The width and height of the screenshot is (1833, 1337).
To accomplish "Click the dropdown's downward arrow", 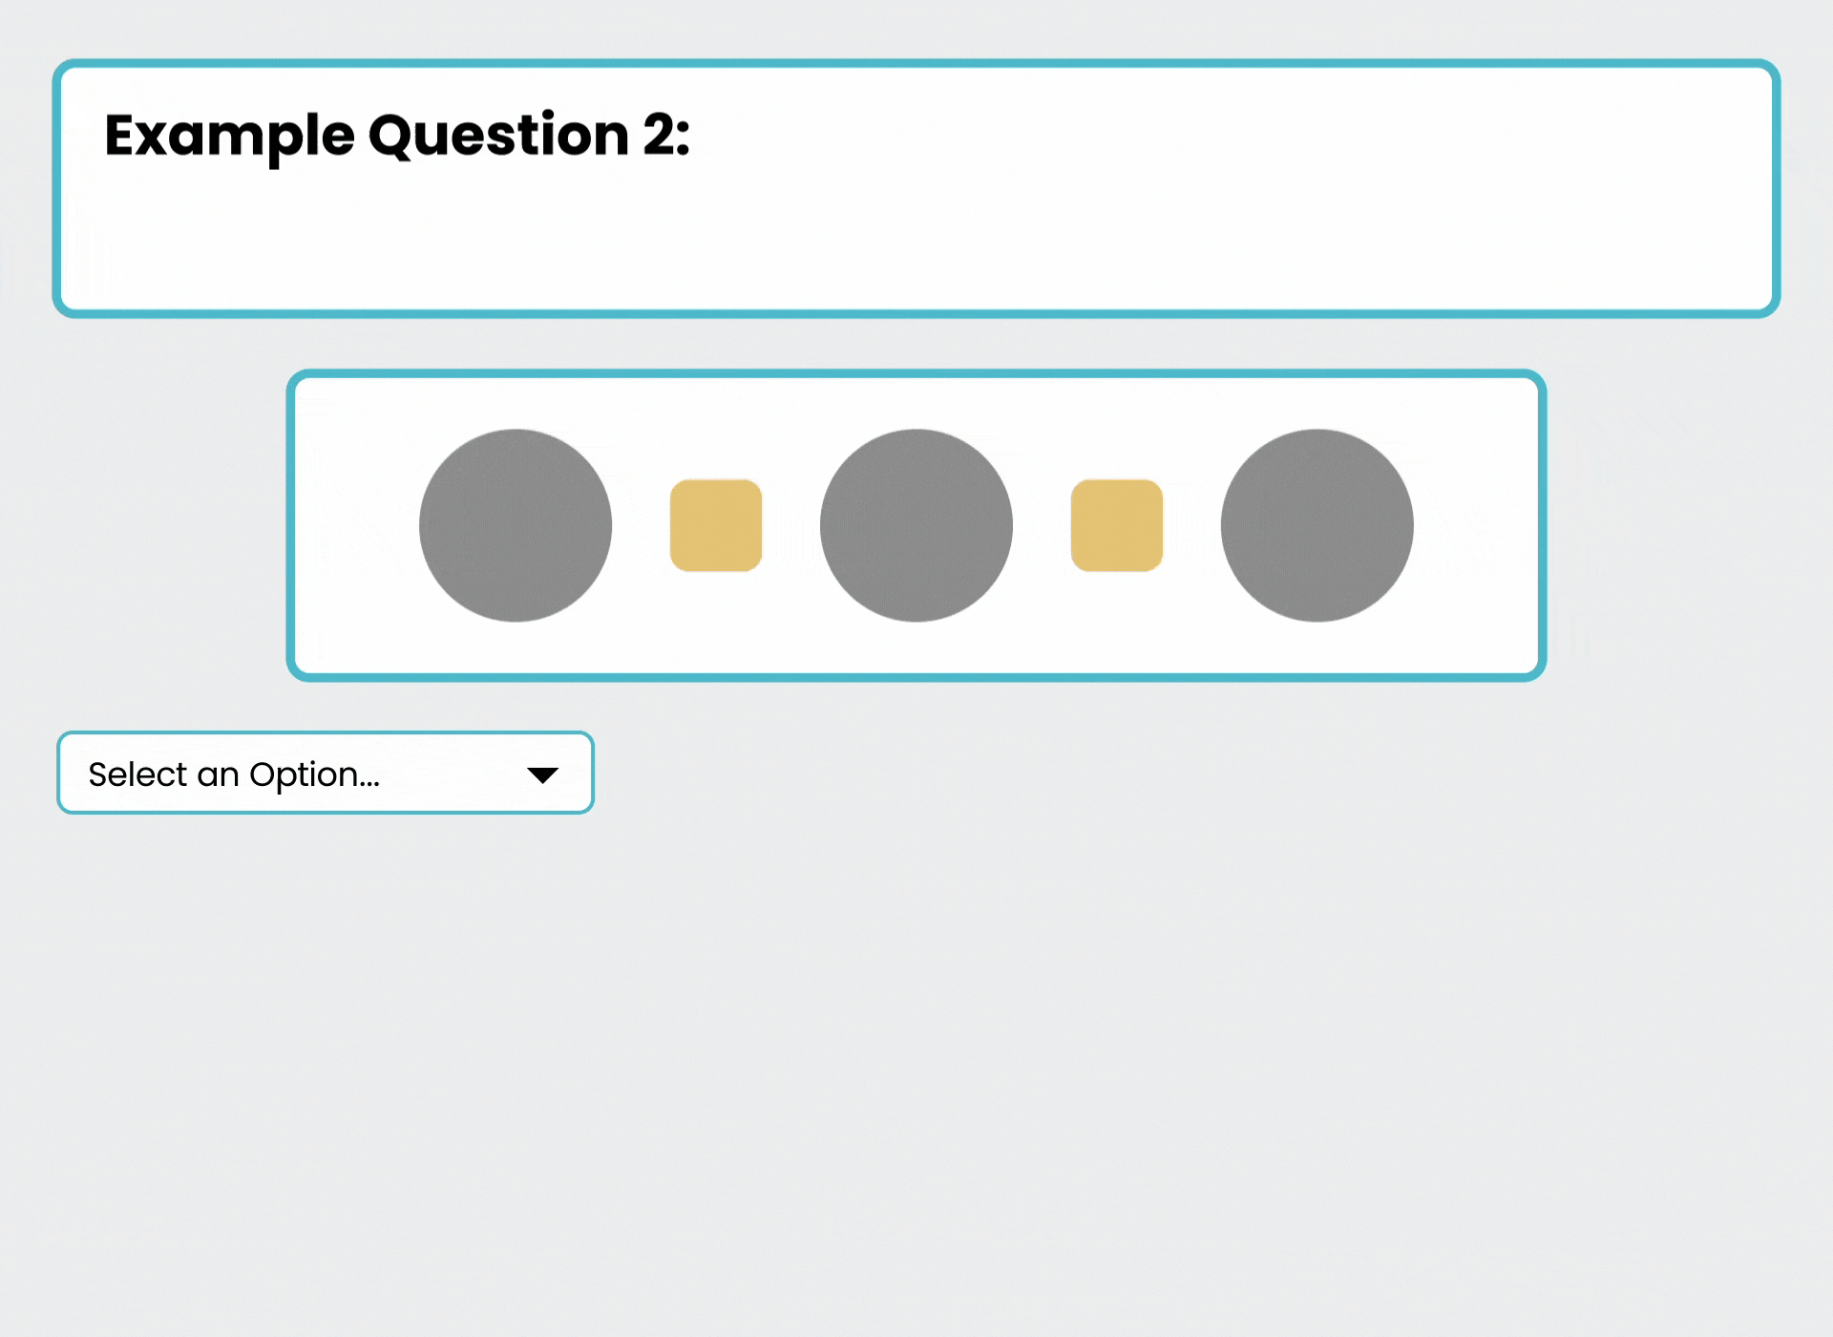I will coord(542,775).
